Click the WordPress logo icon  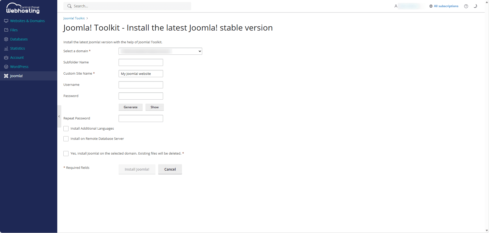coord(6,67)
